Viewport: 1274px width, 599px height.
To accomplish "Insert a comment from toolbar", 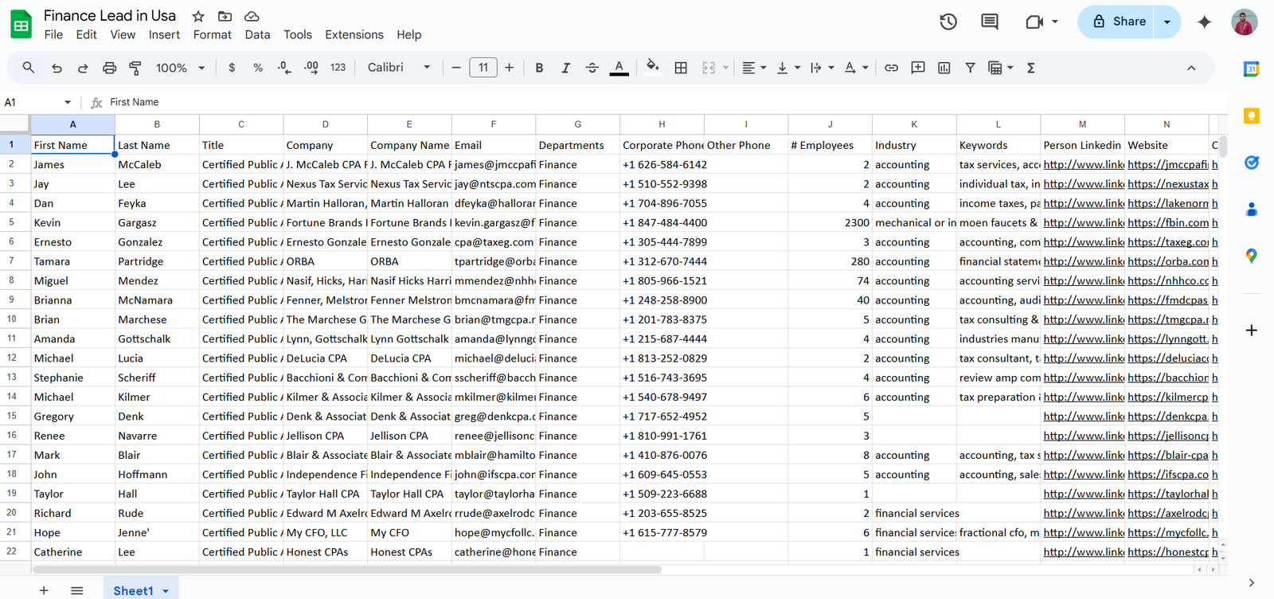I will (917, 68).
